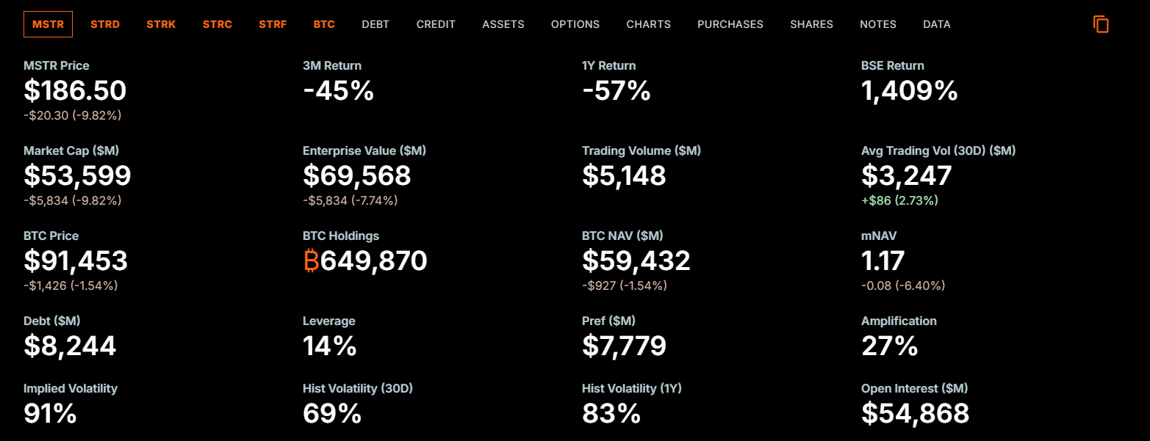Switch to the MSTR tab
This screenshot has height=441, width=1150.
tap(48, 24)
